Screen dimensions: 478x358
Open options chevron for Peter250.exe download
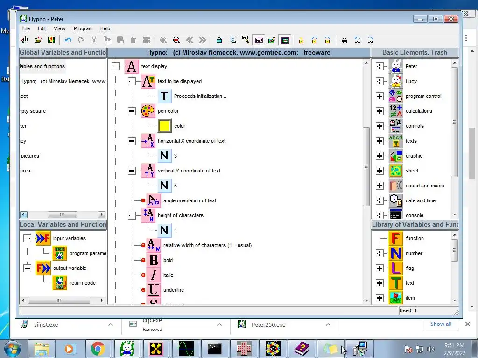(328, 325)
